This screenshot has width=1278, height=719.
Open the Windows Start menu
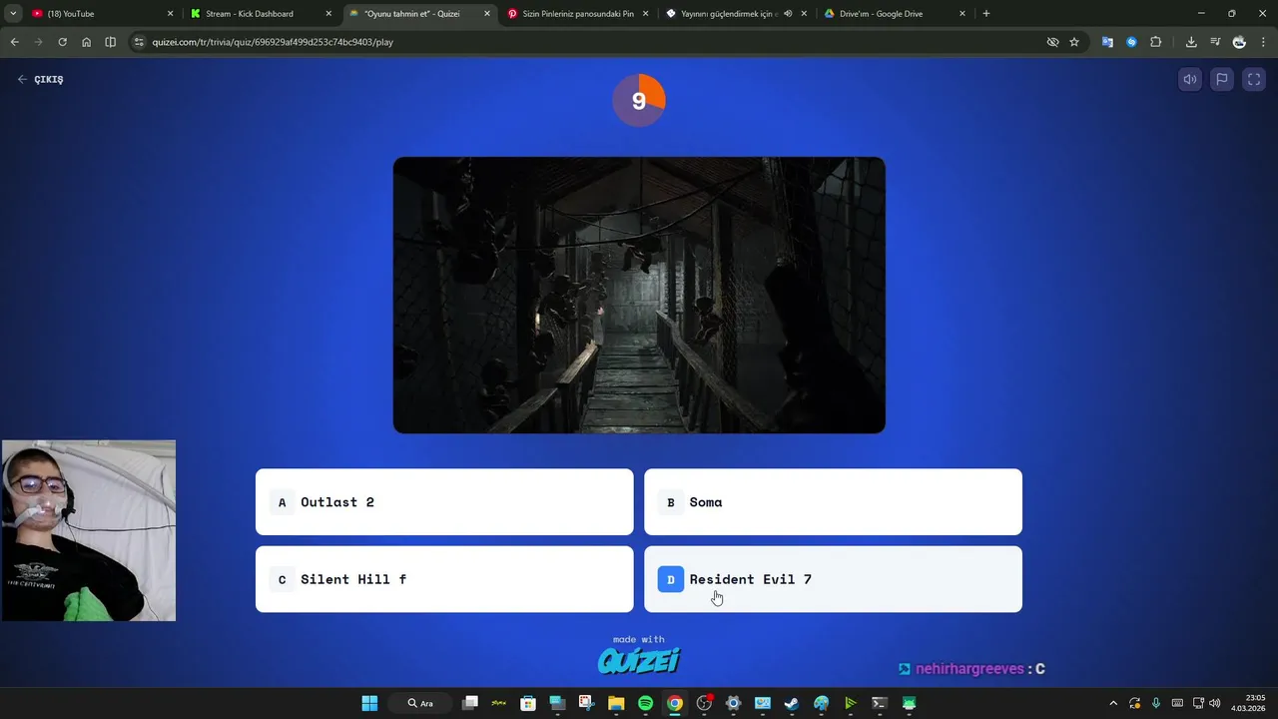tap(369, 703)
